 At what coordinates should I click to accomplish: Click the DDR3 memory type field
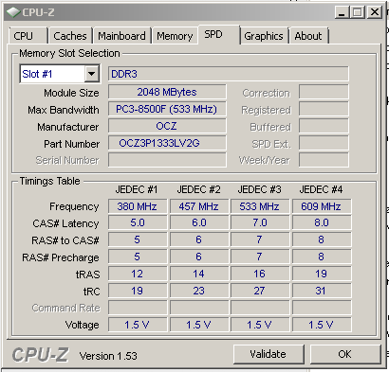tap(229, 74)
